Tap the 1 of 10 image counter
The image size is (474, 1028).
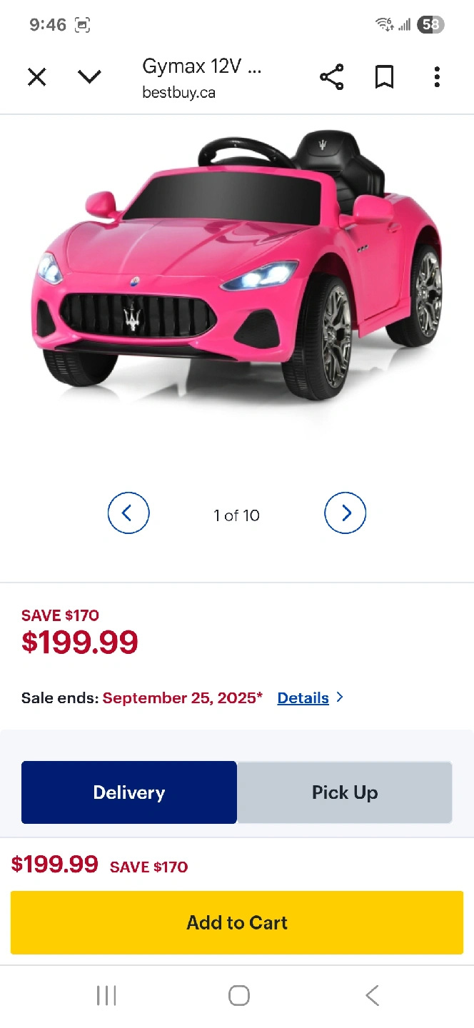[237, 515]
